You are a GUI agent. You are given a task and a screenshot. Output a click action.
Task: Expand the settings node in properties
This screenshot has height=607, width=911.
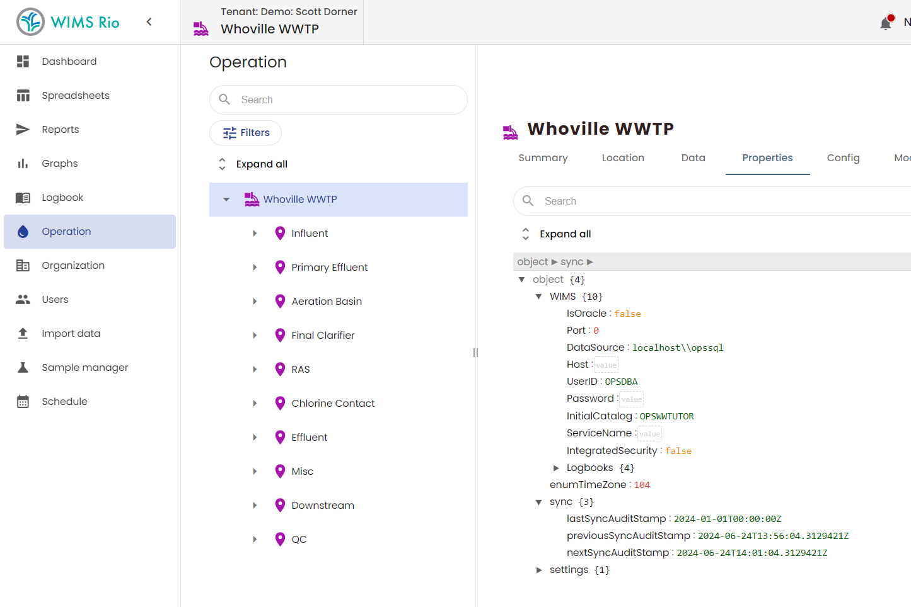click(539, 570)
